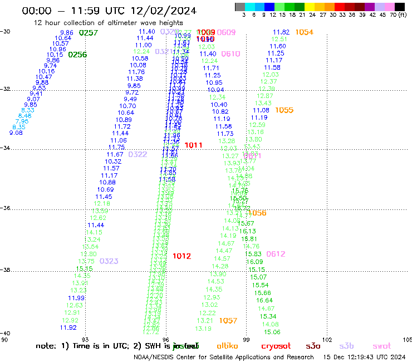
Task: Click the orange pass label 1057
Action: point(228,321)
